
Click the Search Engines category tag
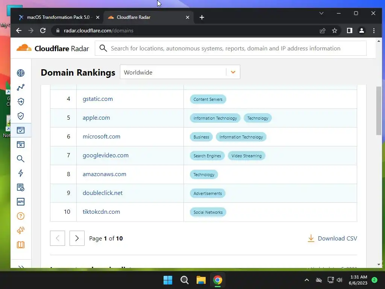(x=207, y=156)
